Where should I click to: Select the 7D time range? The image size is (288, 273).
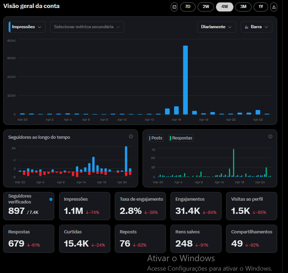pos(188,7)
